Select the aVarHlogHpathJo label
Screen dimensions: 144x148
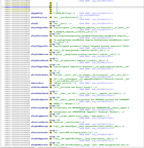pos(40,116)
